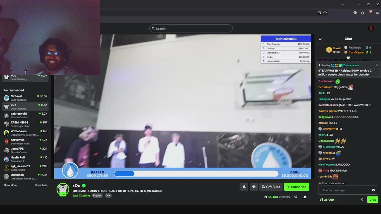Screen dimensions: 381x214
Task: Click the MrBeast channel avatar
Action: 6,98
